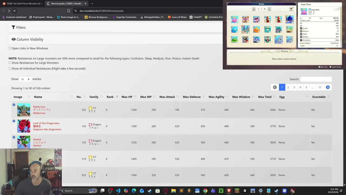The height and width of the screenshot is (195, 346).
Task: Open Opera browser from the taskbar
Action: (165, 191)
